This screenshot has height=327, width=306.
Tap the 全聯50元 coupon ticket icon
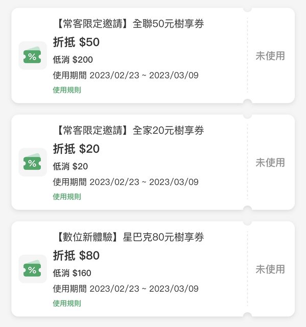[33, 56]
